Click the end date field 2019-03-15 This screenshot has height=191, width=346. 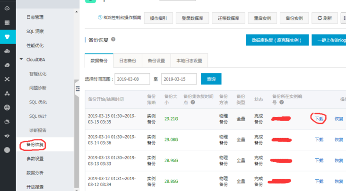tap(179, 79)
